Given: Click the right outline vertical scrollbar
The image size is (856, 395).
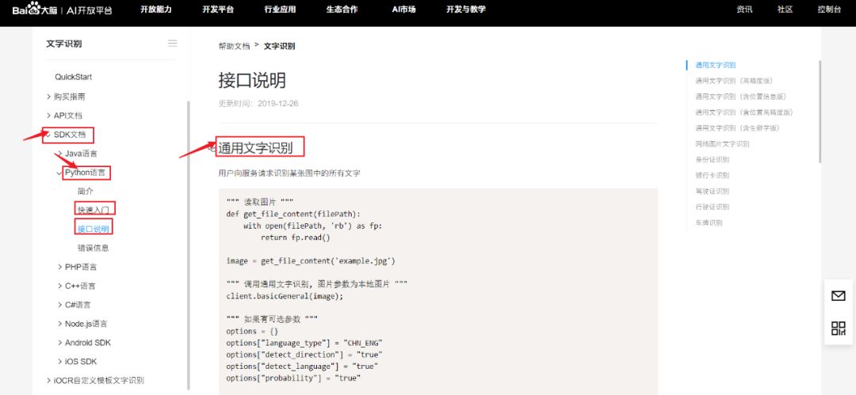Looking at the screenshot, I should 820,112.
